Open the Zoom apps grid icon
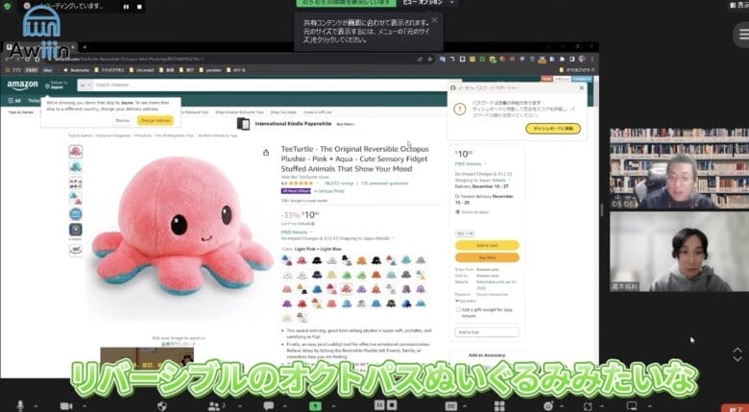The width and height of the screenshot is (749, 412). [x=499, y=406]
